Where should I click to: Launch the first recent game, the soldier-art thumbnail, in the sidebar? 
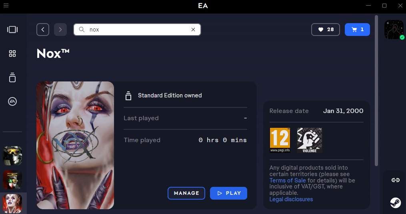tap(12, 156)
